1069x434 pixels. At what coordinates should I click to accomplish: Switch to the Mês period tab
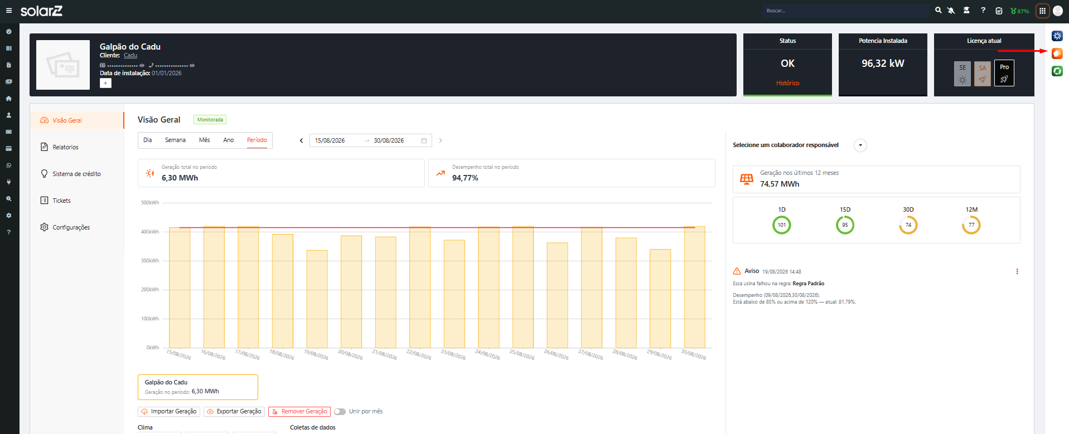(x=205, y=140)
